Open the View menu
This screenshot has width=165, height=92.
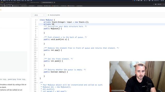coord(12,1)
